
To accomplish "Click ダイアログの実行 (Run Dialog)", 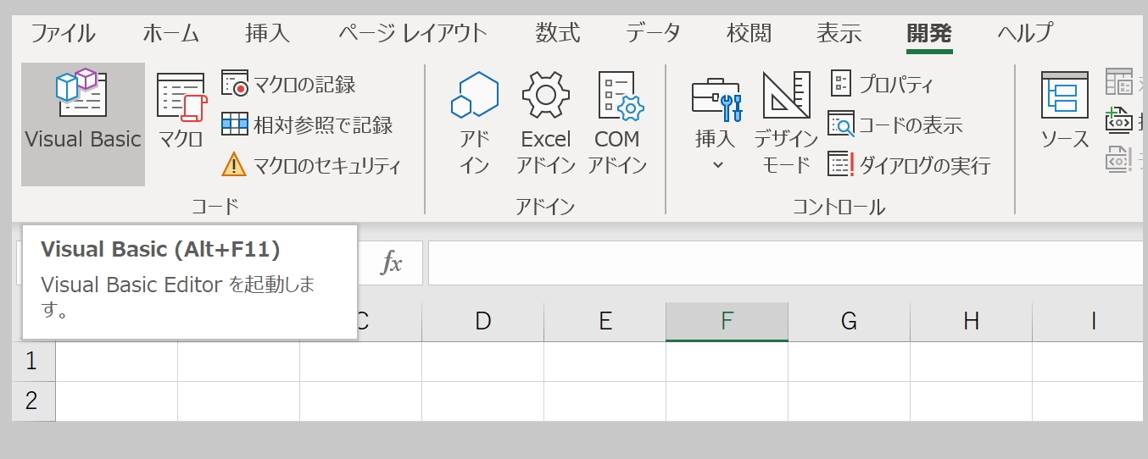I will [909, 165].
